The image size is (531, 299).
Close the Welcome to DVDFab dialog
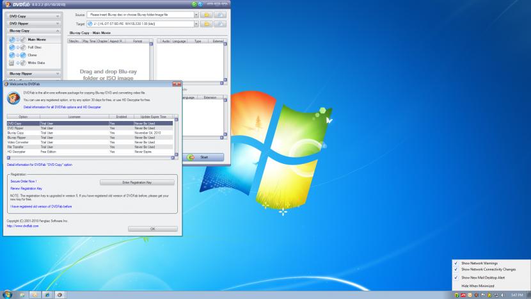pos(177,84)
